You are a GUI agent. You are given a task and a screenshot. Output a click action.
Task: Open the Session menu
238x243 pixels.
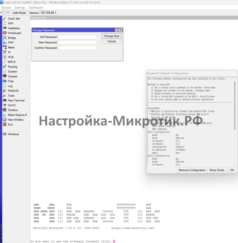(6, 7)
